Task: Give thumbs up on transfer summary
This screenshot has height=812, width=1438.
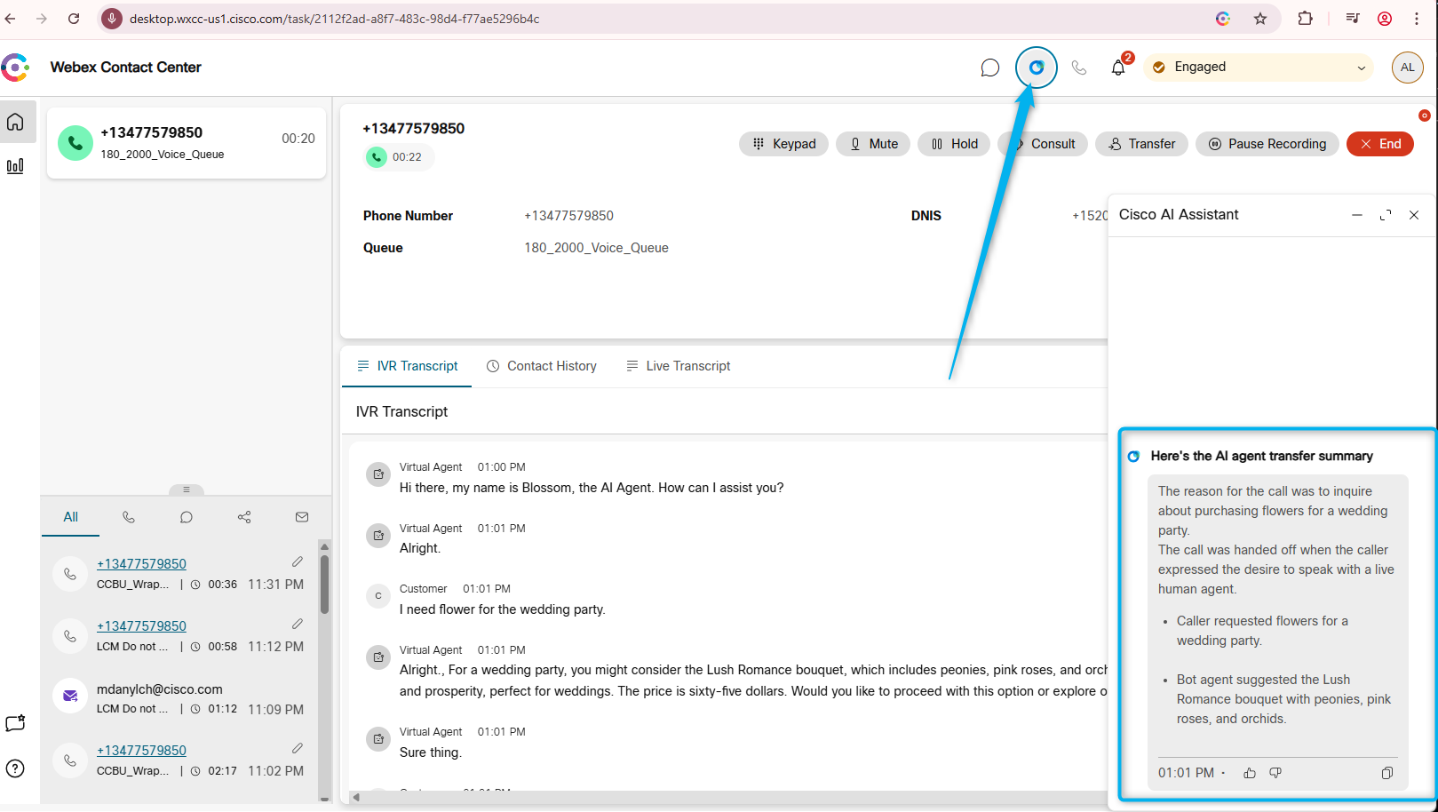Action: (x=1250, y=773)
